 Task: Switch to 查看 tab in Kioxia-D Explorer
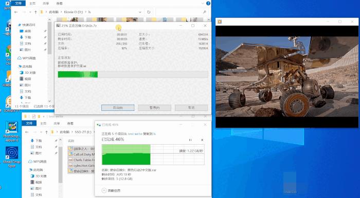point(59,4)
